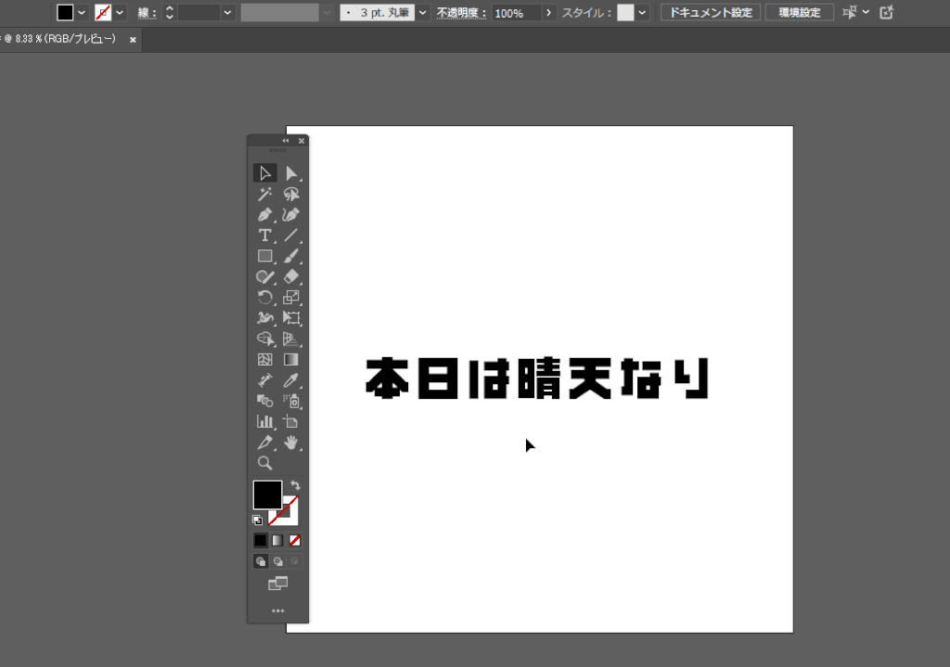The image size is (950, 667).
Task: Select the Slice tool
Action: 264,443
